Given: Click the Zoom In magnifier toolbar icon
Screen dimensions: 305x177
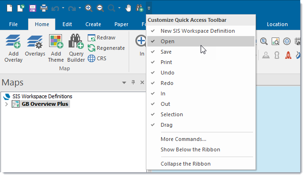Looking at the screenshot, I should pyautogui.click(x=89, y=9).
